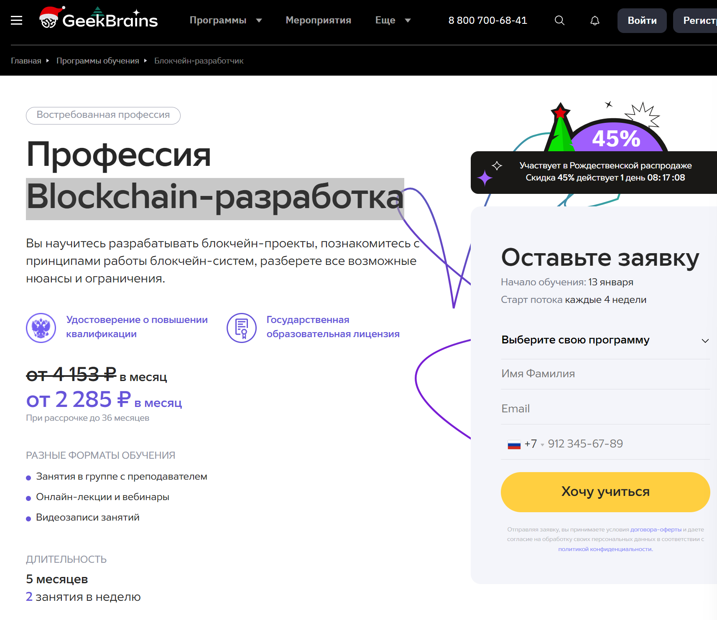This screenshot has height=620, width=717.
Task: Open site search magnifier icon
Action: pyautogui.click(x=559, y=20)
